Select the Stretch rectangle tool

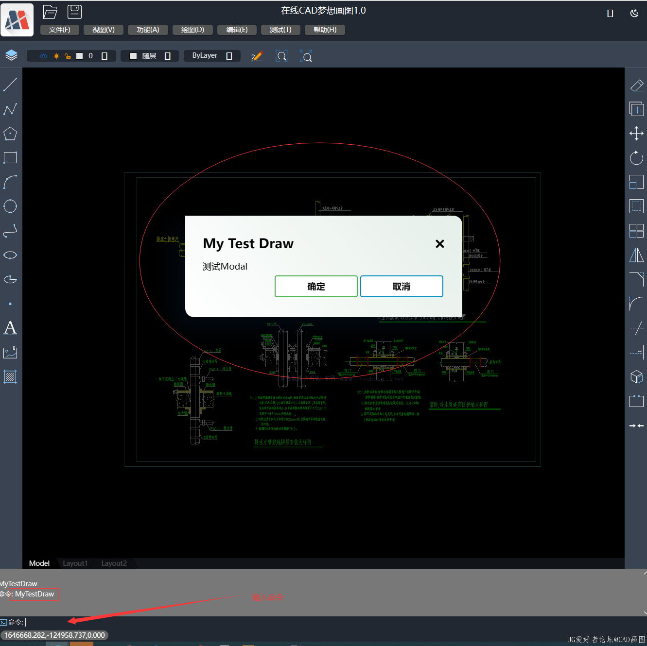tap(637, 401)
